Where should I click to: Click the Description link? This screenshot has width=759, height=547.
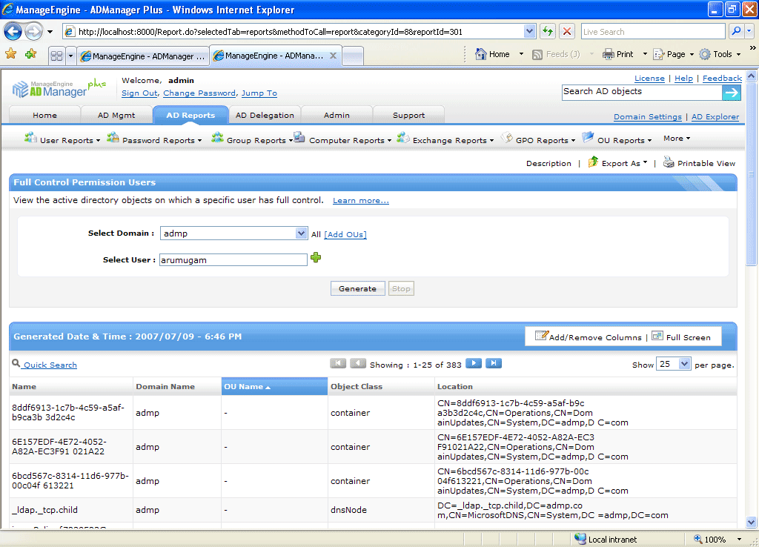pos(548,164)
